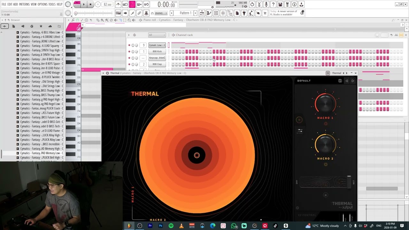The width and height of the screenshot is (409, 230).
Task: Open VLC media player from the taskbar
Action: (181, 226)
